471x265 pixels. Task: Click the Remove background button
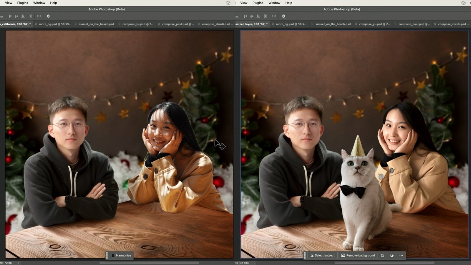click(x=358, y=256)
